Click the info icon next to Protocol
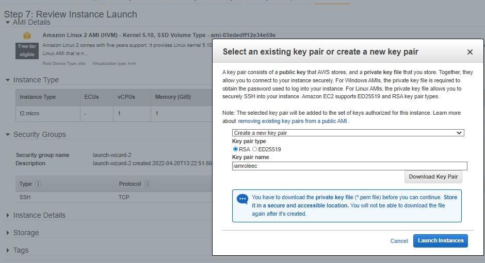The height and width of the screenshot is (263, 485). click(148, 184)
